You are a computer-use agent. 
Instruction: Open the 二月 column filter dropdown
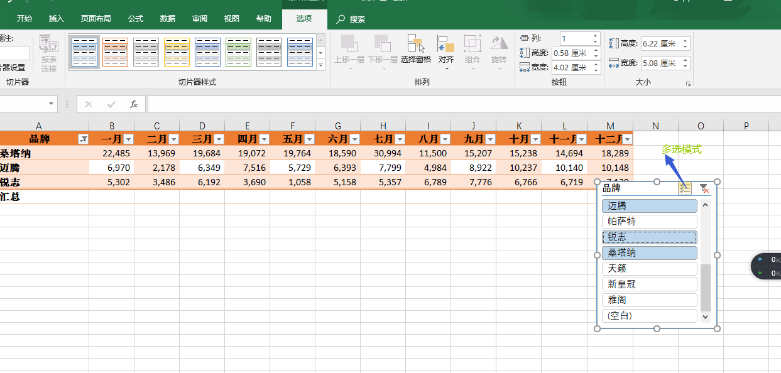tap(174, 139)
